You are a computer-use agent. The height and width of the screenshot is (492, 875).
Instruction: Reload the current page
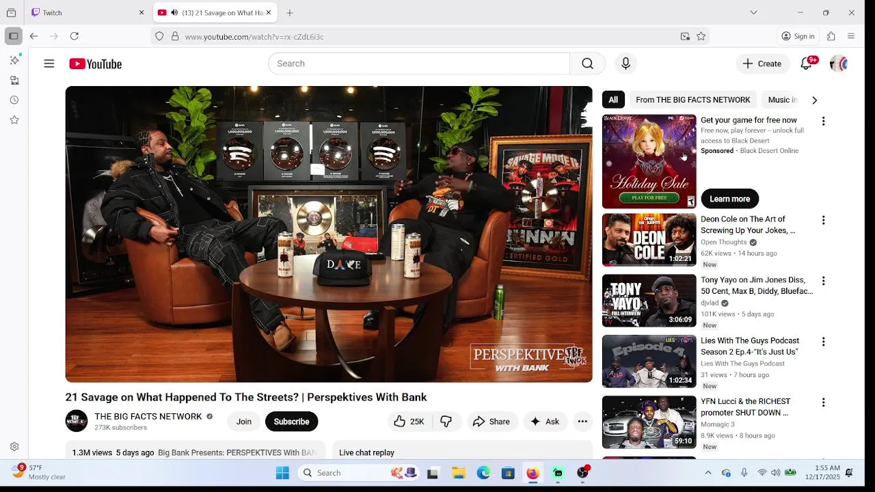[75, 36]
